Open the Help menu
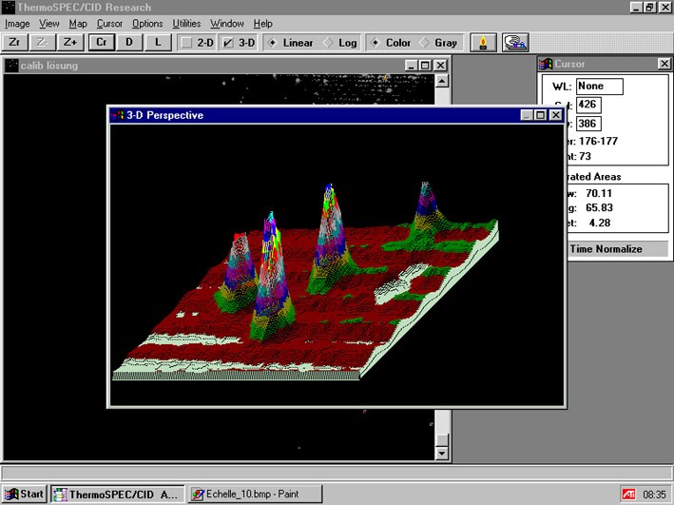 coord(262,24)
